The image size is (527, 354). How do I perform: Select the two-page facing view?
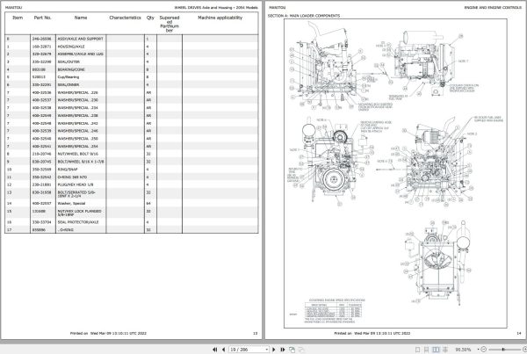[436, 350]
